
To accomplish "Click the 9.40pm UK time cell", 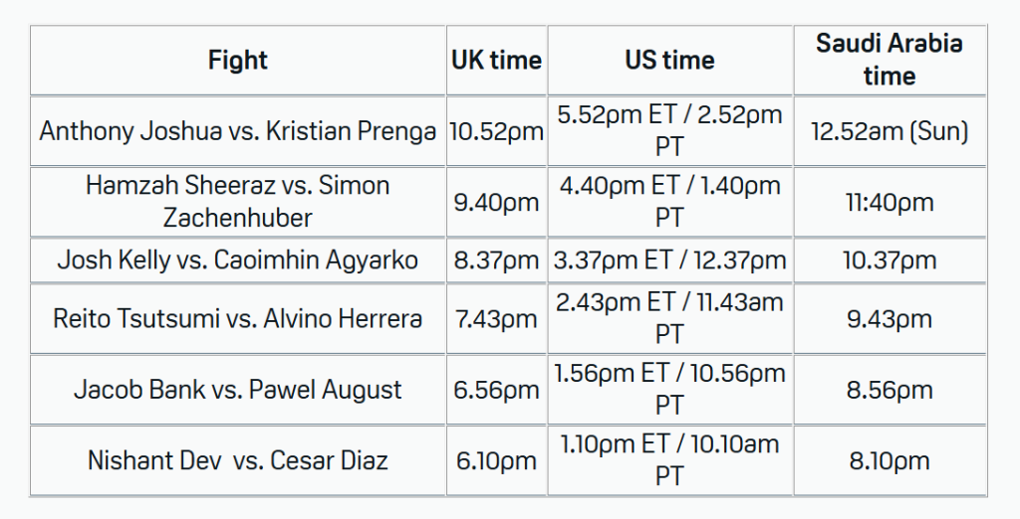I will point(496,202).
